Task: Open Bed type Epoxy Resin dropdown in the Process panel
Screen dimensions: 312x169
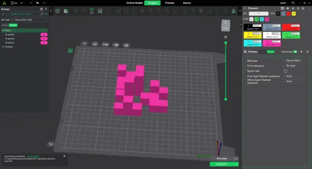Action: pyautogui.click(x=293, y=61)
